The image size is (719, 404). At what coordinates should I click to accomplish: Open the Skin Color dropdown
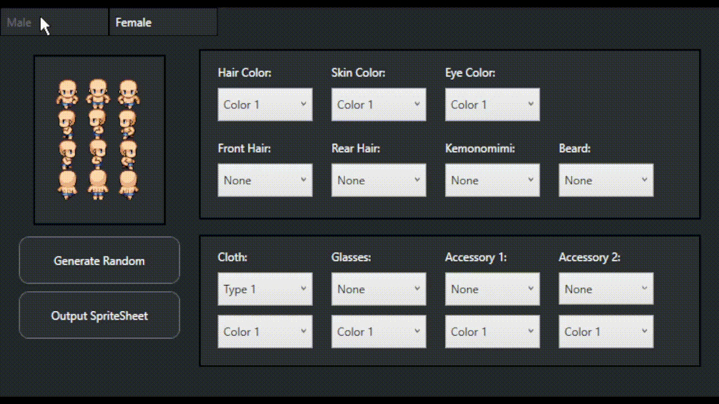(379, 104)
